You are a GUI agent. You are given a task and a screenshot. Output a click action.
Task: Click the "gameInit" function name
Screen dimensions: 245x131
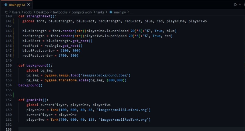coord(35,100)
